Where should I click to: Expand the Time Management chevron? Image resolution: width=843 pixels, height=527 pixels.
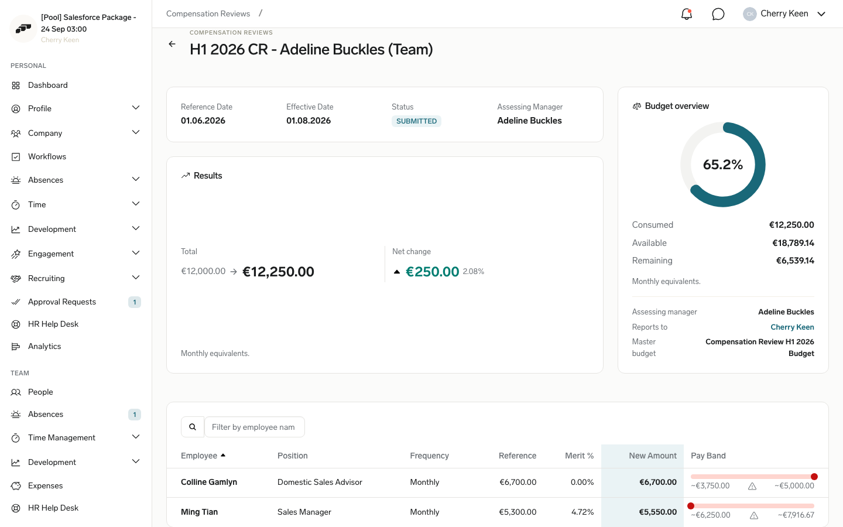point(136,437)
